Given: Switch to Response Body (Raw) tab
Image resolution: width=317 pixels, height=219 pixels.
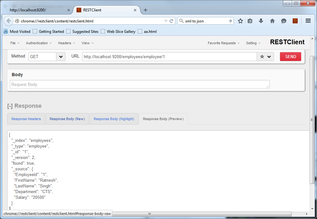Looking at the screenshot, I should point(67,119).
